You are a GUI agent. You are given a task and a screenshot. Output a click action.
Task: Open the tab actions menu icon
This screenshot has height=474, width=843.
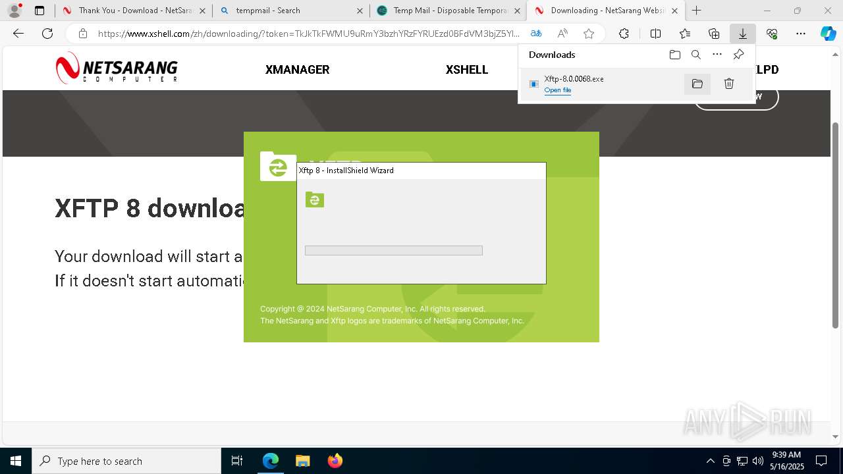tap(40, 11)
